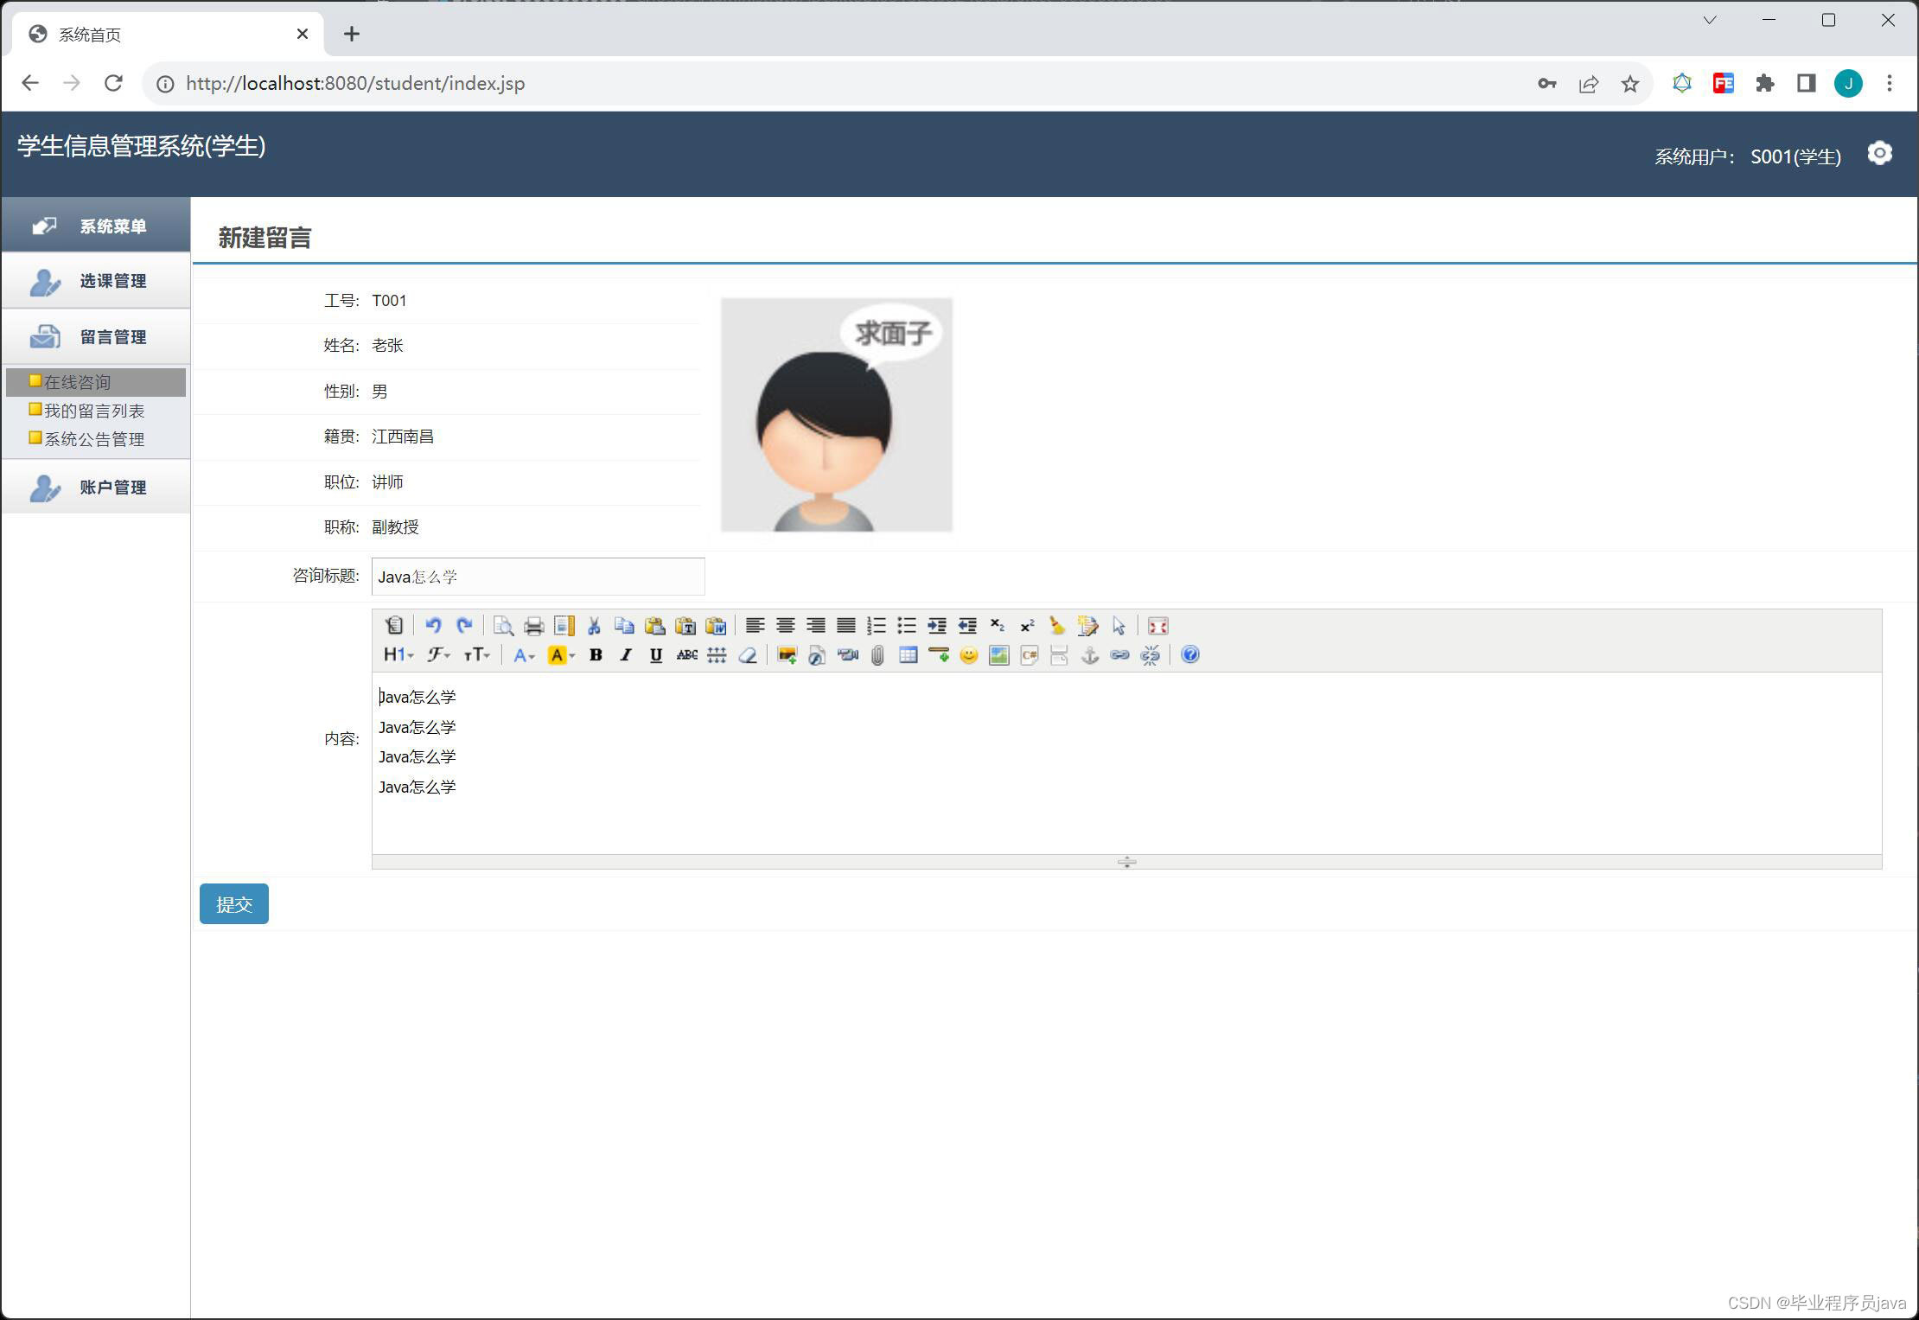The image size is (1919, 1320).
Task: Insert horizontal rule
Action: [x=938, y=654]
